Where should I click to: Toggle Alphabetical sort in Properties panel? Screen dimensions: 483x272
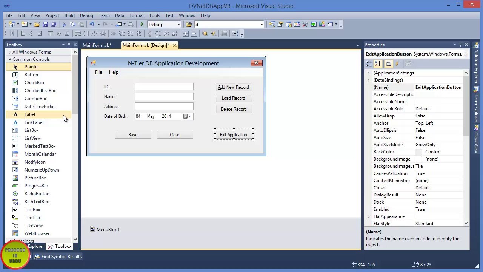378,64
